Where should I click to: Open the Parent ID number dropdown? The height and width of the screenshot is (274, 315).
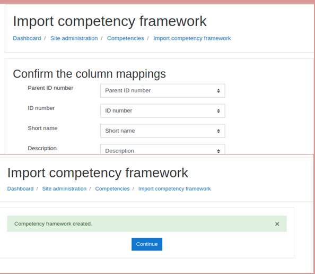click(x=162, y=91)
